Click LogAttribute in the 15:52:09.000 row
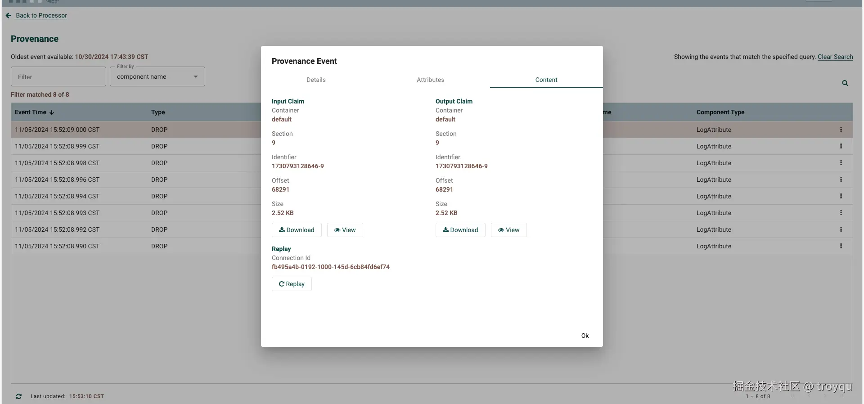Image resolution: width=864 pixels, height=404 pixels. (714, 130)
